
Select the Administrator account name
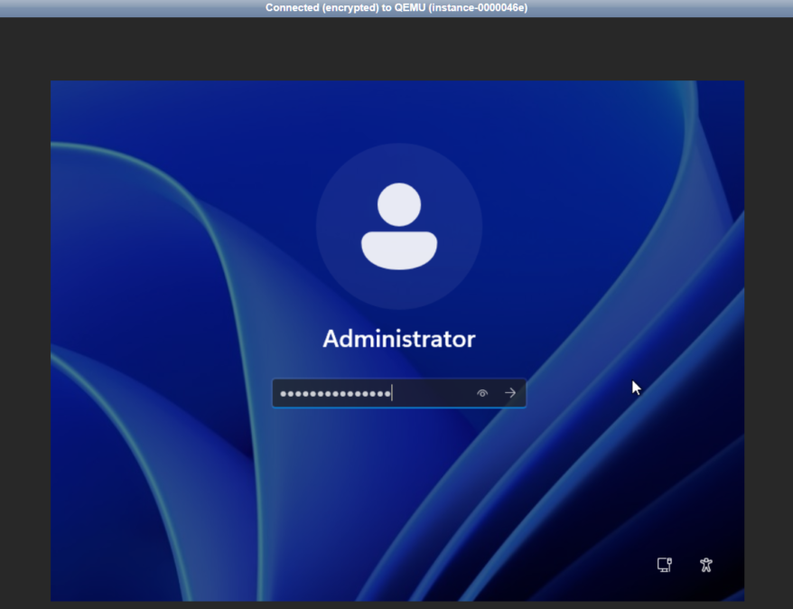399,339
